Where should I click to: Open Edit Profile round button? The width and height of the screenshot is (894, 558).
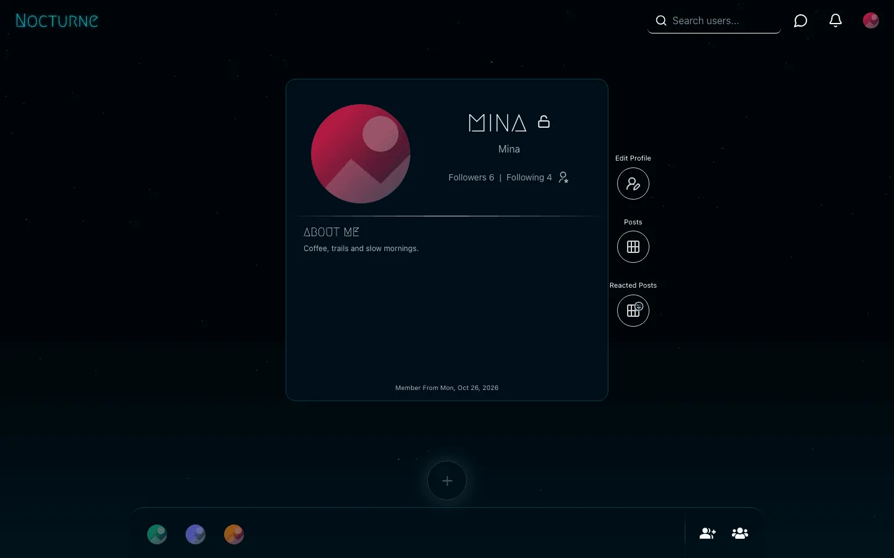[633, 184]
